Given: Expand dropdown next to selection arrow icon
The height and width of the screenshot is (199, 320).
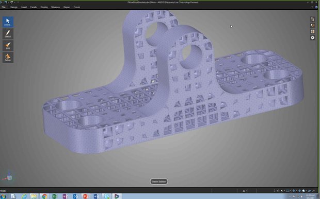Looking at the screenshot, I should coord(284,191).
